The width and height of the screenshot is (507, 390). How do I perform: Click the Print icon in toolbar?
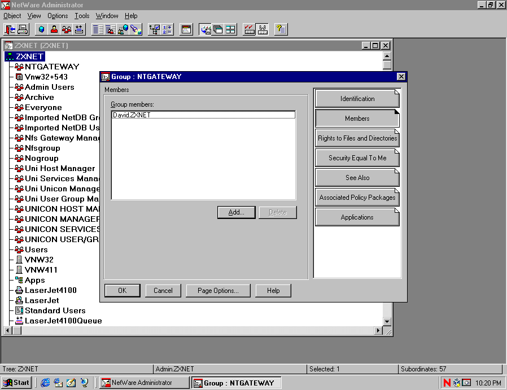[x=23, y=29]
